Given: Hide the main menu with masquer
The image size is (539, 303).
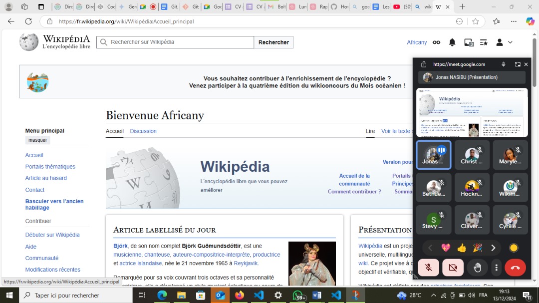Looking at the screenshot, I should coord(38,140).
